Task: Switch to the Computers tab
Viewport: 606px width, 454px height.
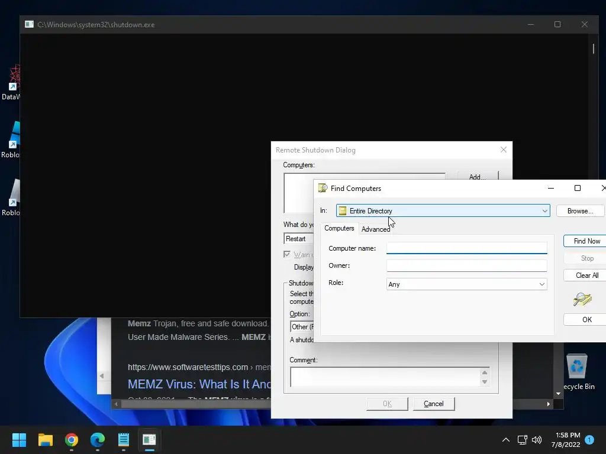Action: point(339,228)
